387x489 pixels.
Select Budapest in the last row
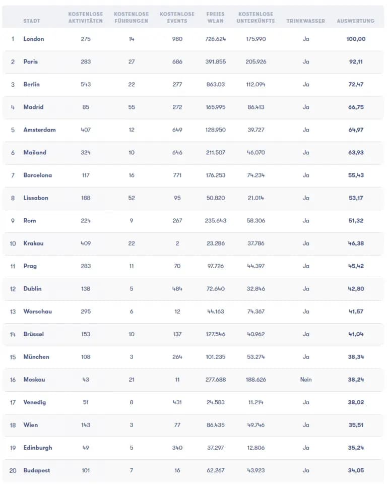(x=37, y=471)
